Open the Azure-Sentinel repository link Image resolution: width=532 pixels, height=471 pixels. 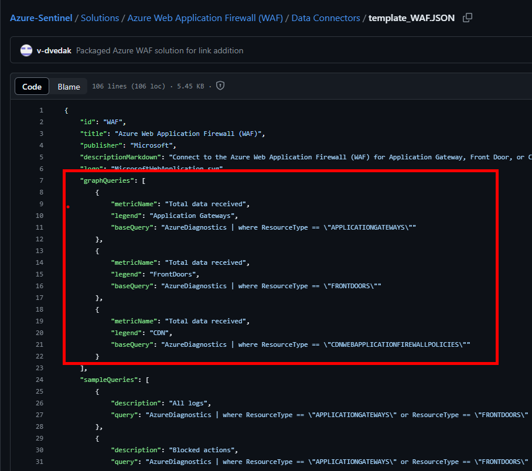(x=41, y=18)
